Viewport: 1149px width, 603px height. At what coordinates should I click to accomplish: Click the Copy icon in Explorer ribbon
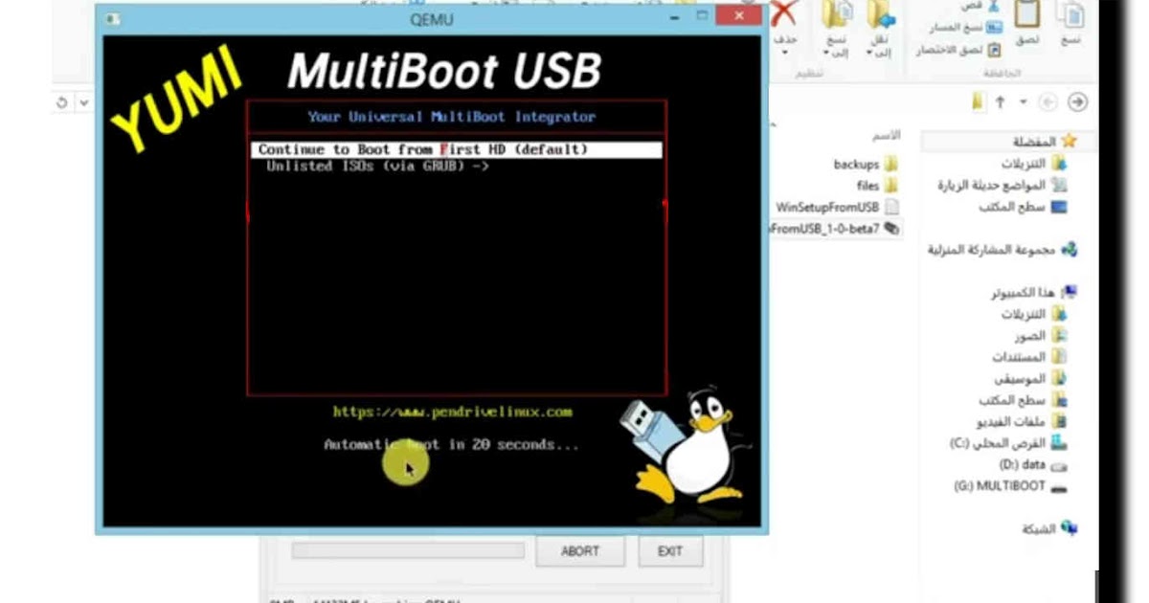(x=1070, y=13)
